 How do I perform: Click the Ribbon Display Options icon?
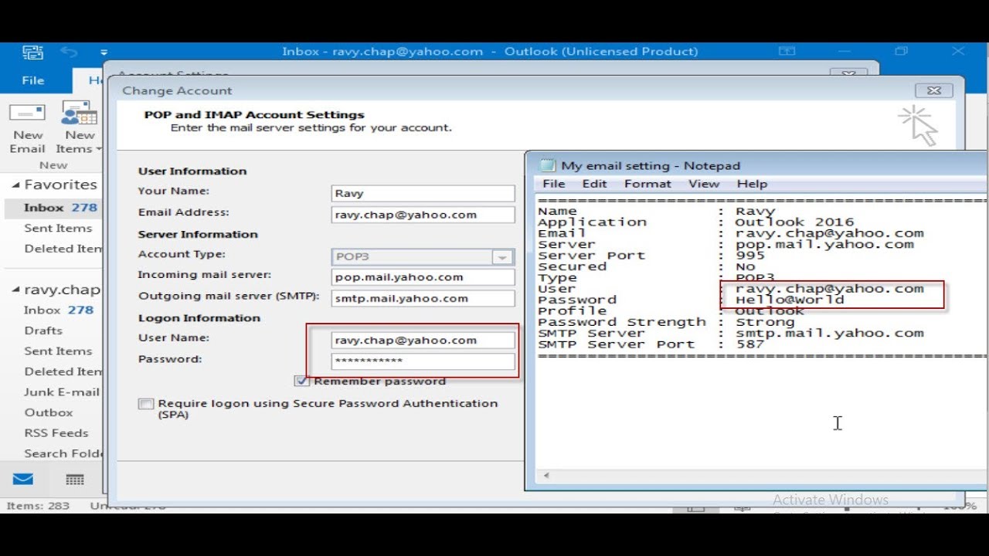pos(787,51)
